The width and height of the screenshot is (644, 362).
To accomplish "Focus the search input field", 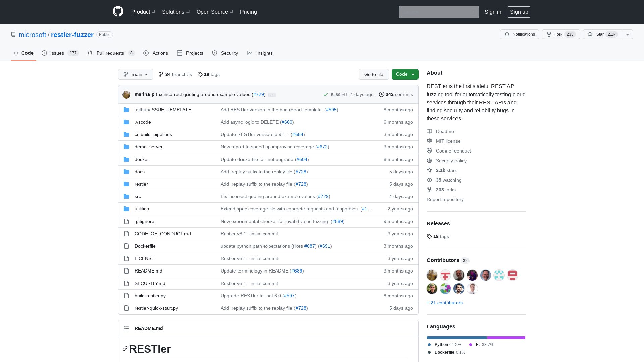I will [x=439, y=12].
